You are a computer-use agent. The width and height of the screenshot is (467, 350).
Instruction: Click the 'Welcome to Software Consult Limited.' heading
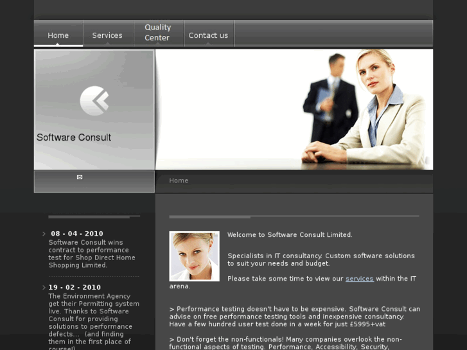tap(290, 234)
